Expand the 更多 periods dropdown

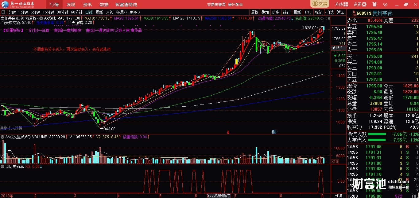(x=135, y=12)
